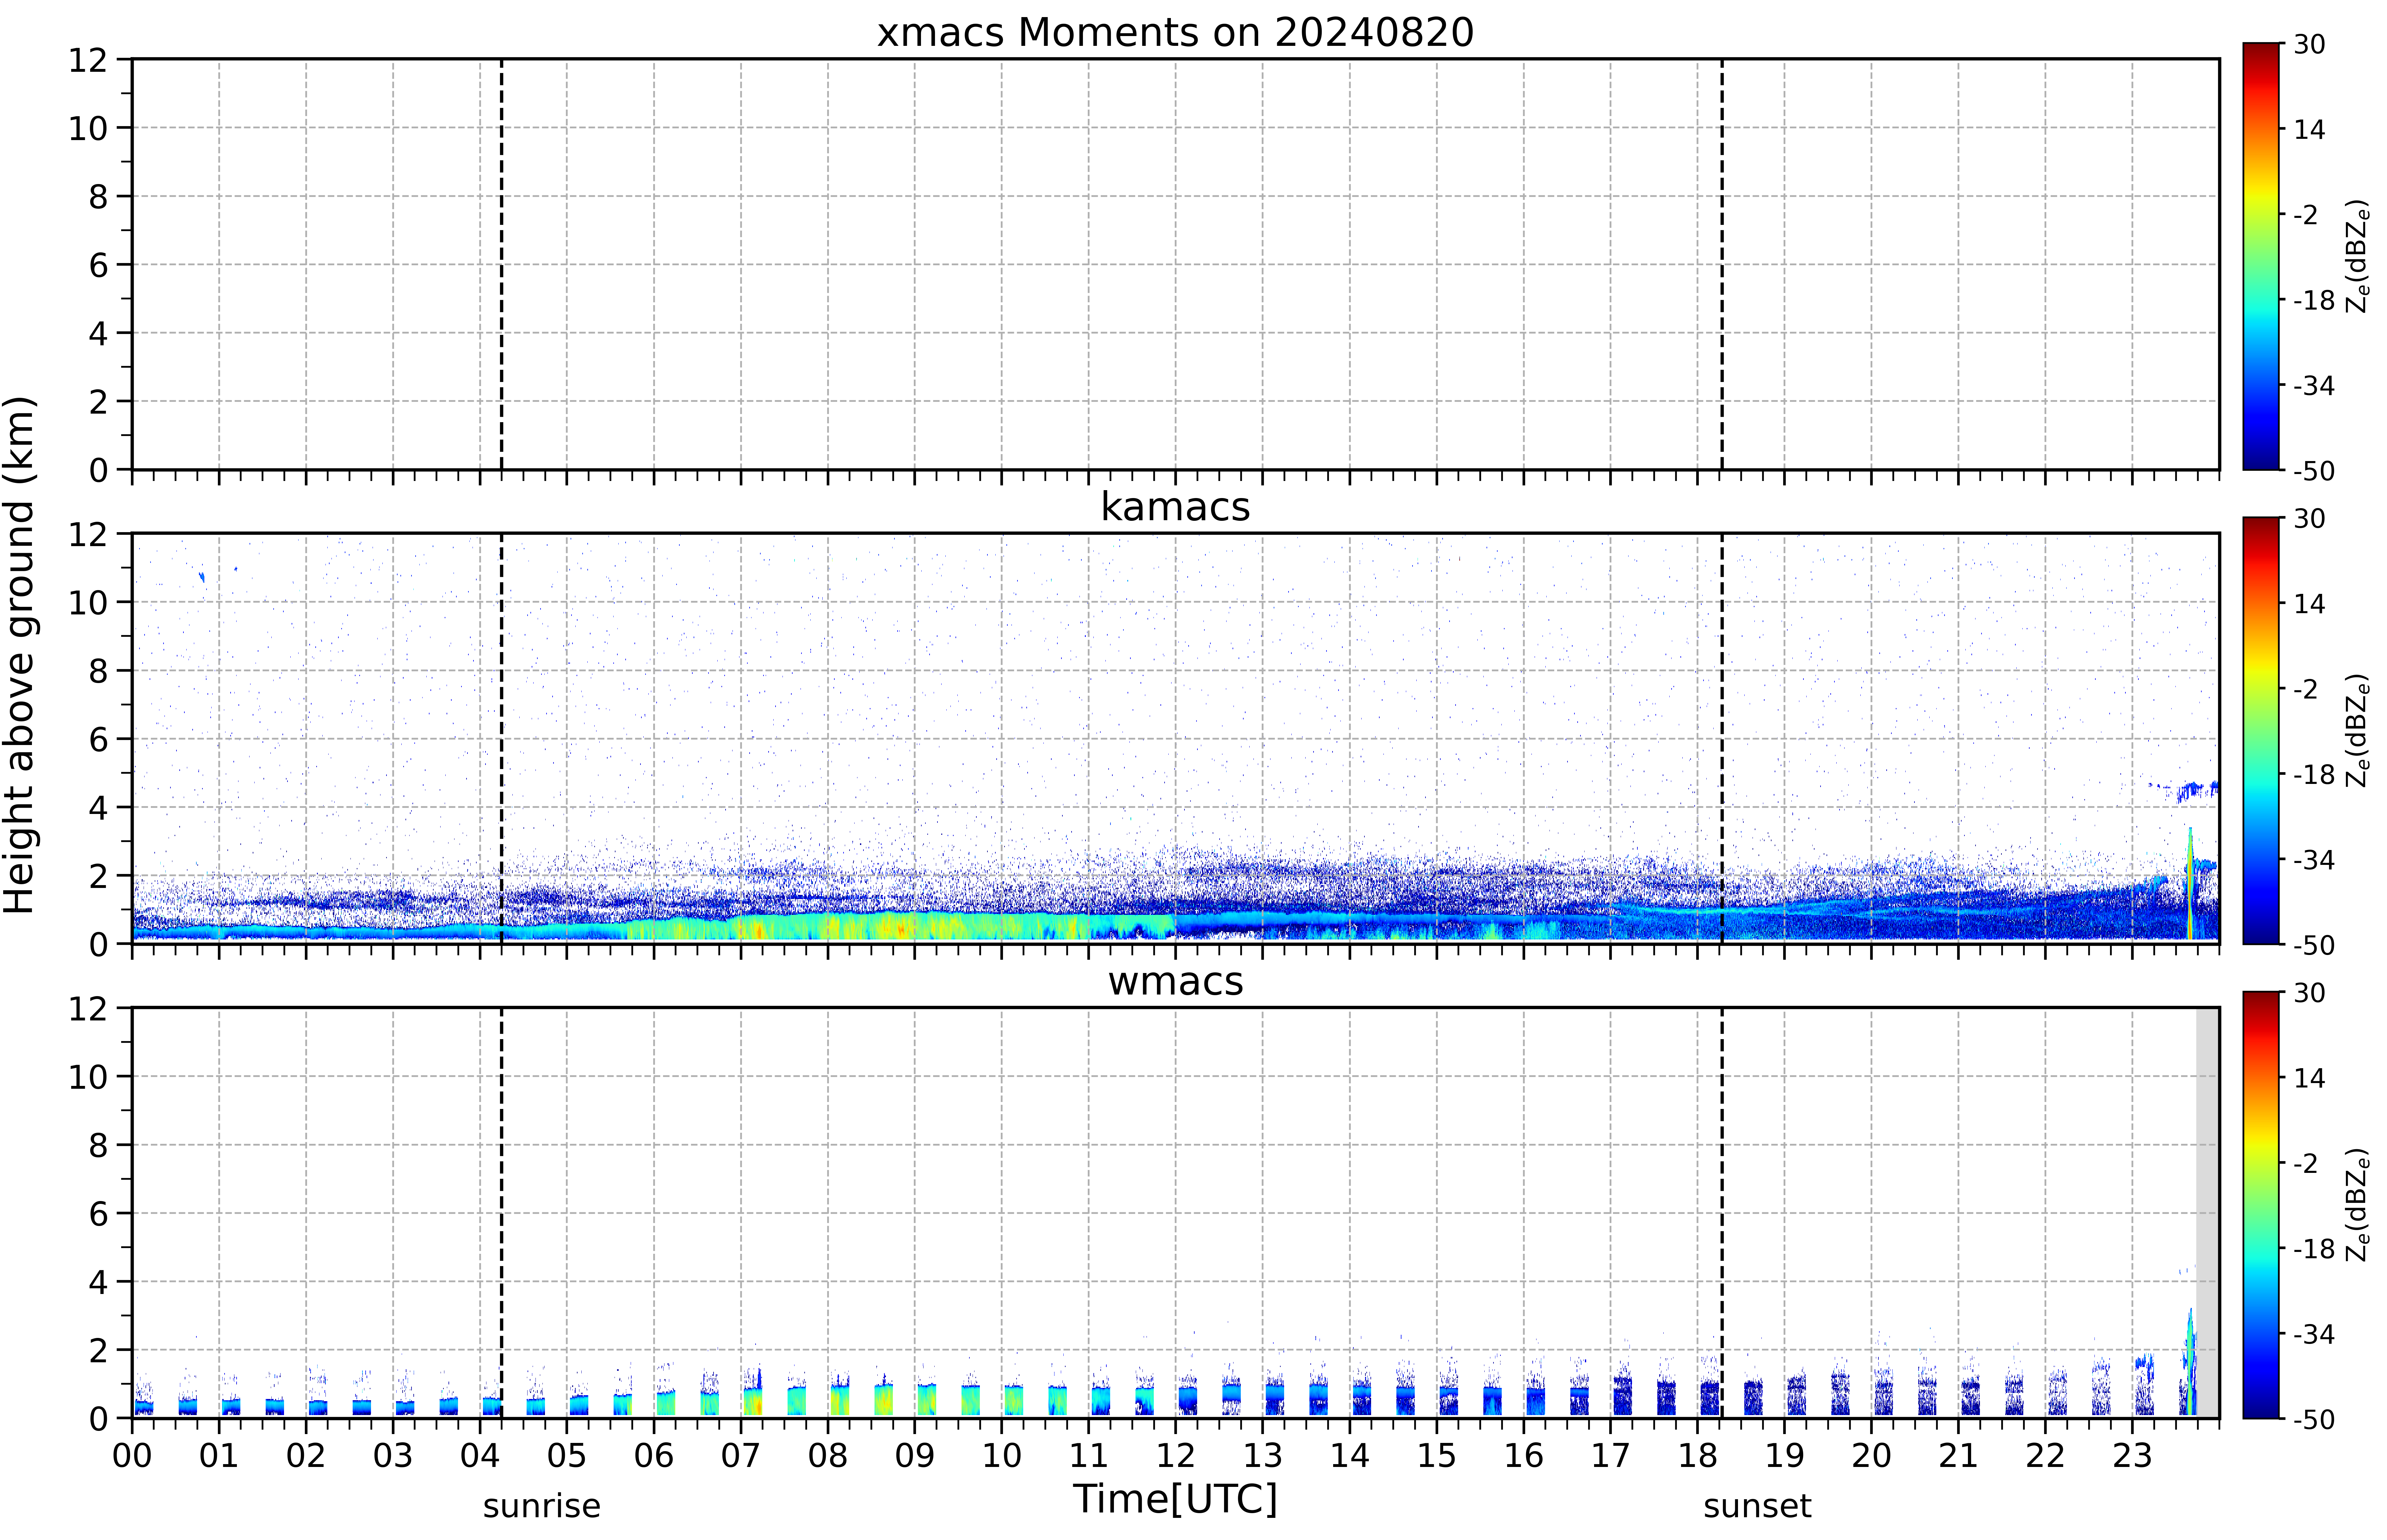2387x1540 pixels.
Task: Click the sunset dashed line in kamacs panel
Action: coord(1722,738)
